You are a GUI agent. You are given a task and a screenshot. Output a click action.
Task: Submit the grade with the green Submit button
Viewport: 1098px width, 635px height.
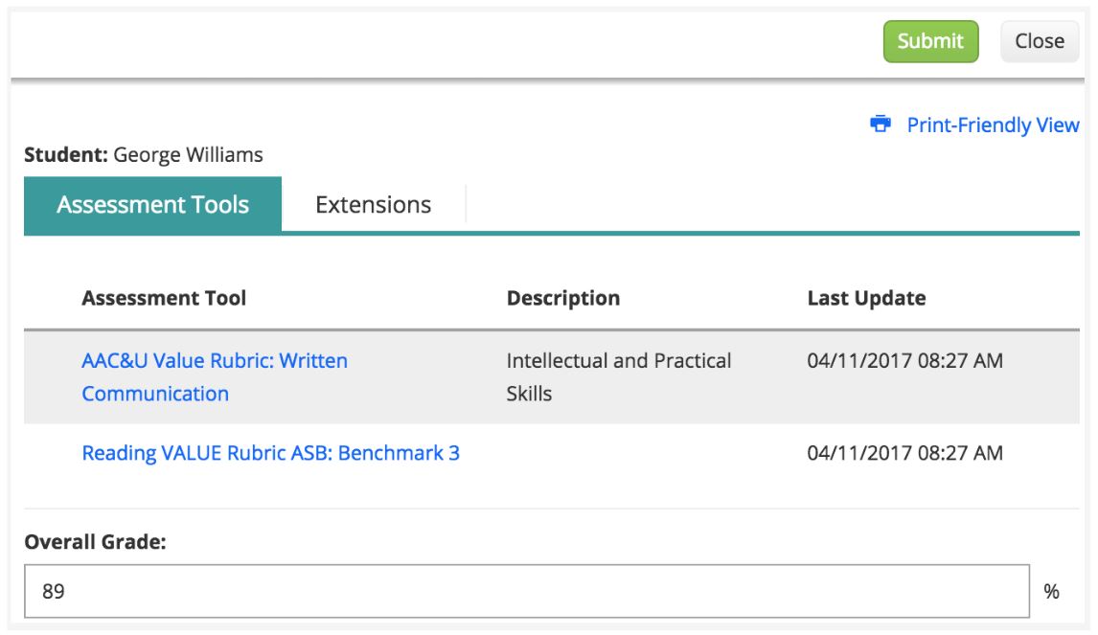click(x=930, y=41)
